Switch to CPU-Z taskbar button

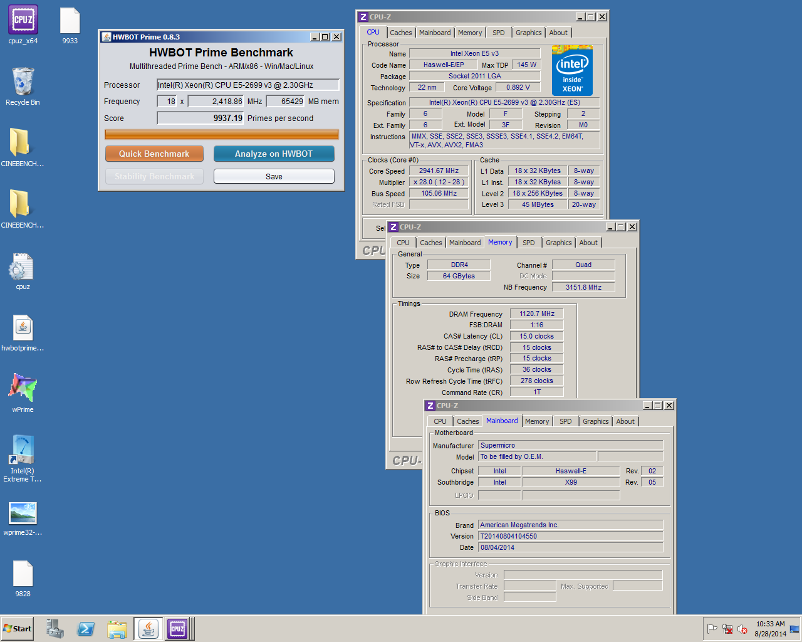point(178,629)
